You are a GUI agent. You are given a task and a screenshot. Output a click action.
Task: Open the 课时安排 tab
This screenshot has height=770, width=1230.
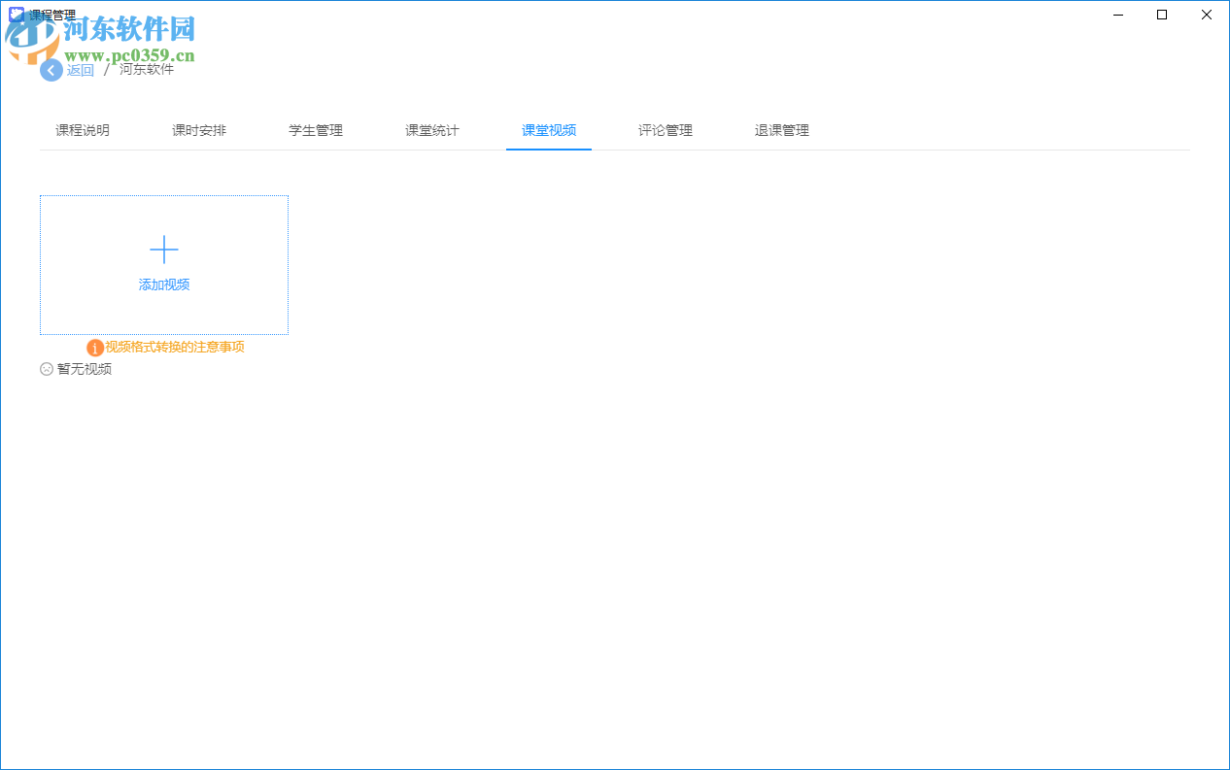click(x=198, y=129)
